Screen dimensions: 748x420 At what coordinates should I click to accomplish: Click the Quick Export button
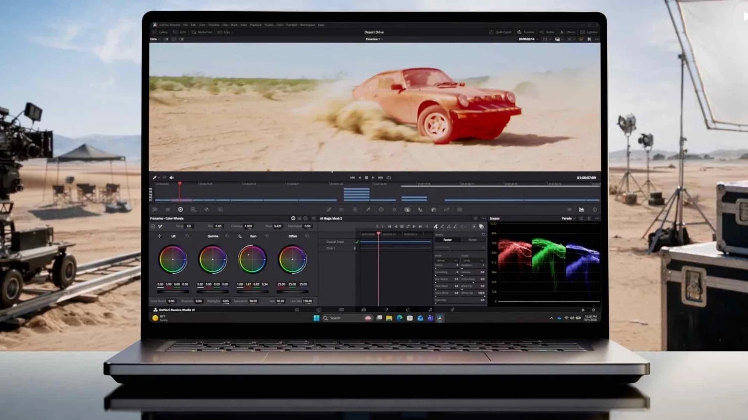point(500,32)
